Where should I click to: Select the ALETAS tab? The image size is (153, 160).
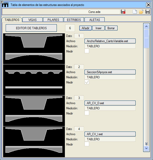(95, 20)
